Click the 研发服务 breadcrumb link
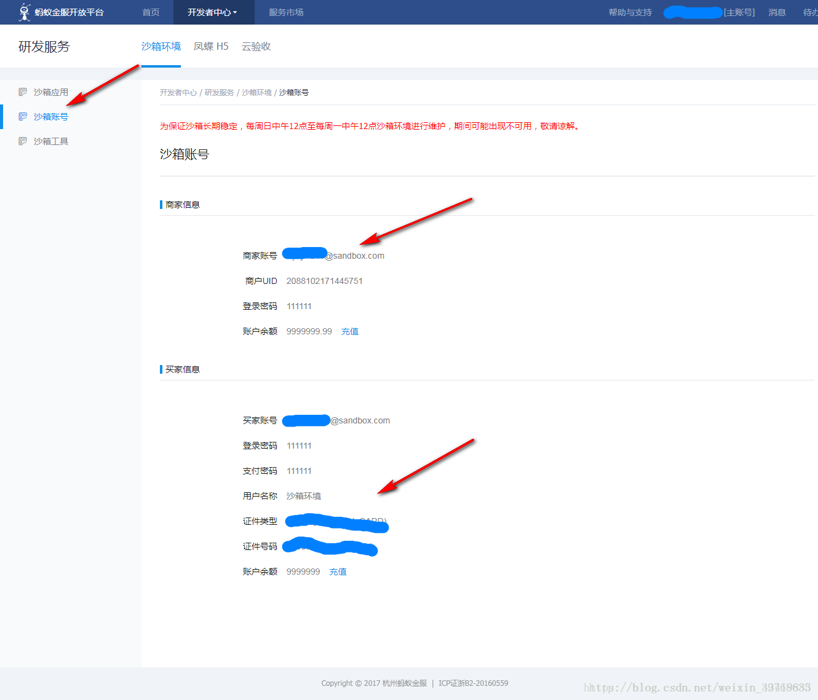The image size is (818, 700). [x=220, y=93]
